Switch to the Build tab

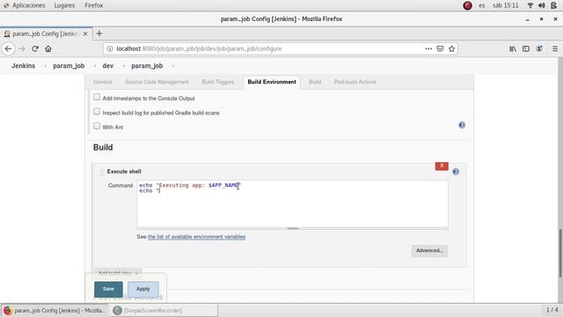point(315,82)
